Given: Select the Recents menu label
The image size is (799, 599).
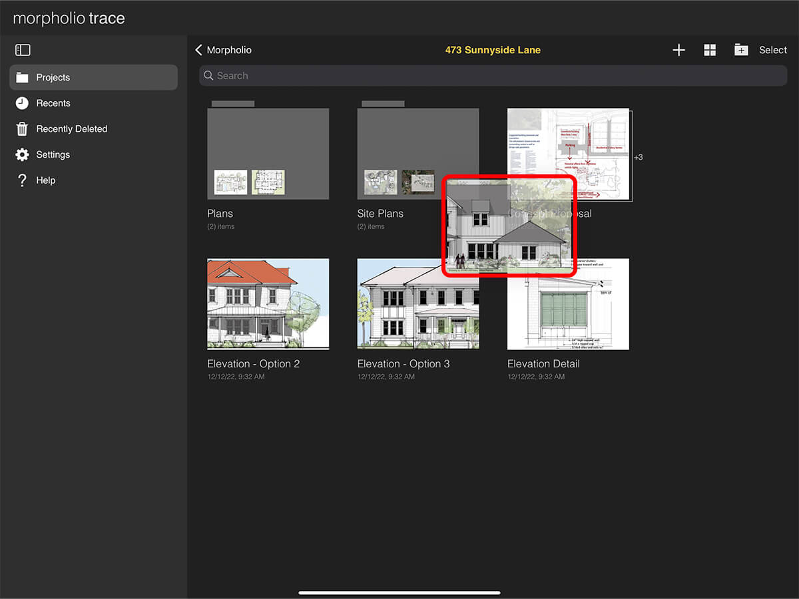Looking at the screenshot, I should pos(53,103).
